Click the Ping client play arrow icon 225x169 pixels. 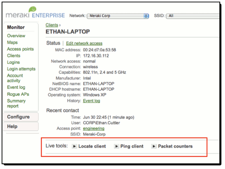point(117,146)
